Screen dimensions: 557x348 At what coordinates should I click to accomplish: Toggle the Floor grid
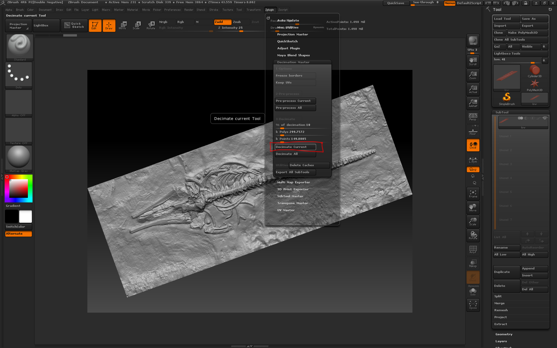tap(473, 131)
